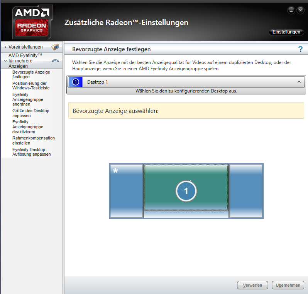Click the Bevorzugte Anzeige auswählen banner
The height and width of the screenshot is (294, 308).
pos(186,111)
